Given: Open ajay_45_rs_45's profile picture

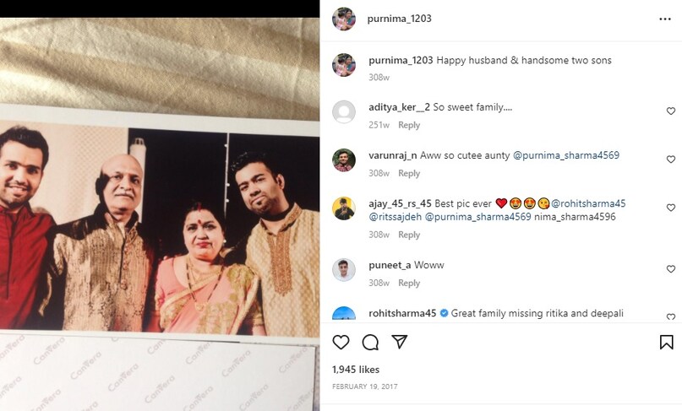Looking at the screenshot, I should (344, 208).
